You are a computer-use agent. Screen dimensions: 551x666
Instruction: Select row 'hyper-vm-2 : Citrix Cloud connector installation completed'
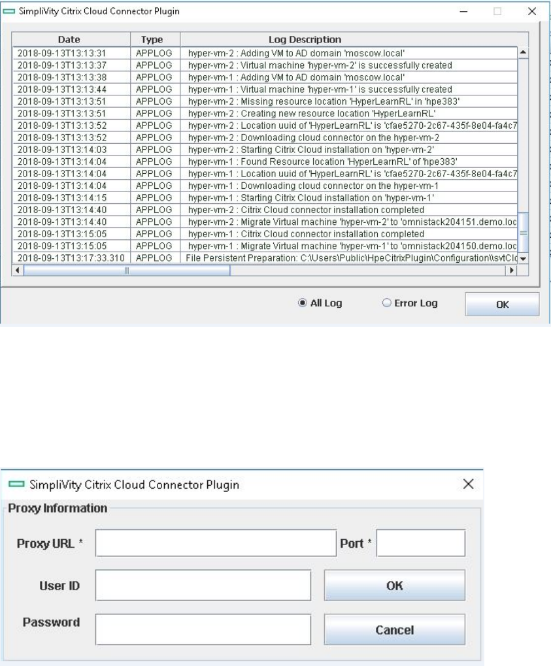[x=265, y=210]
